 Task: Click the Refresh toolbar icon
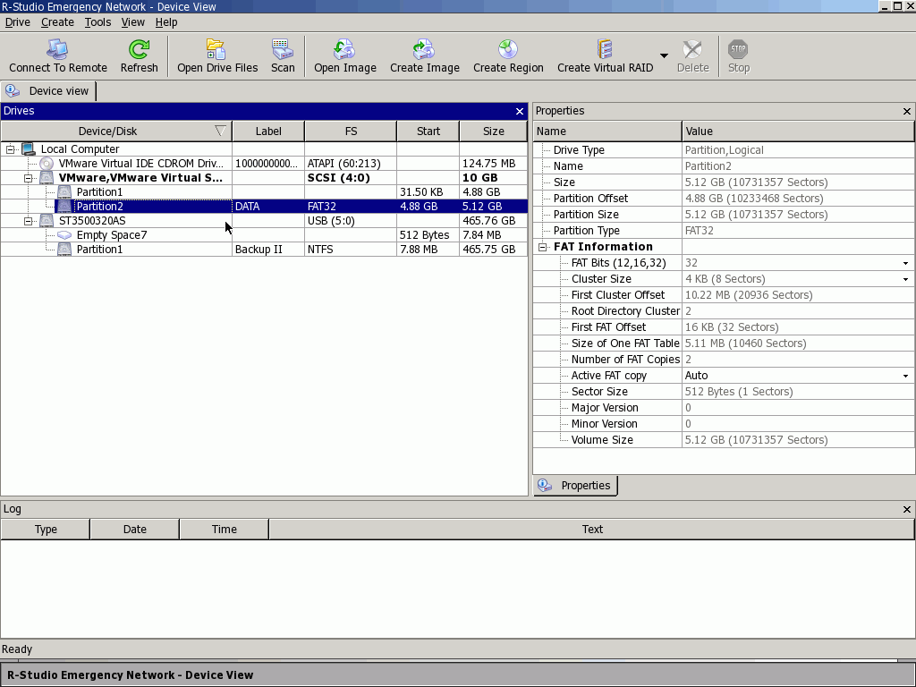[139, 50]
